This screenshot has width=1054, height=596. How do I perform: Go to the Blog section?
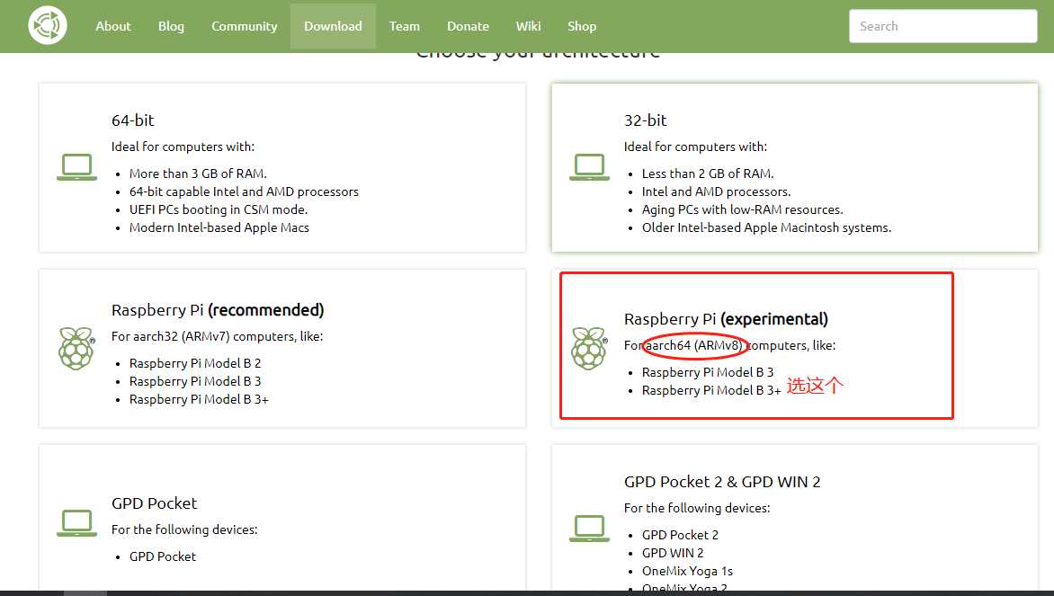tap(171, 26)
